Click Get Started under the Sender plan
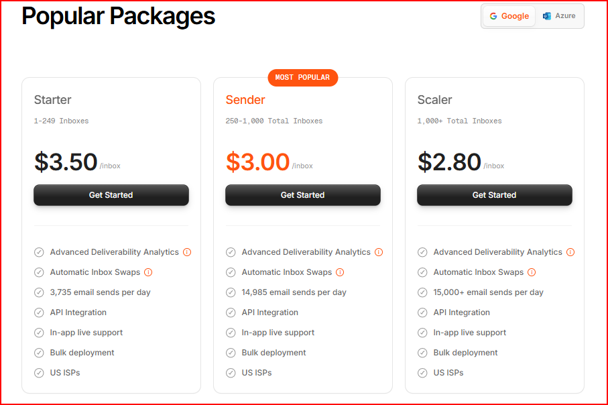608x405 pixels. pyautogui.click(x=302, y=195)
